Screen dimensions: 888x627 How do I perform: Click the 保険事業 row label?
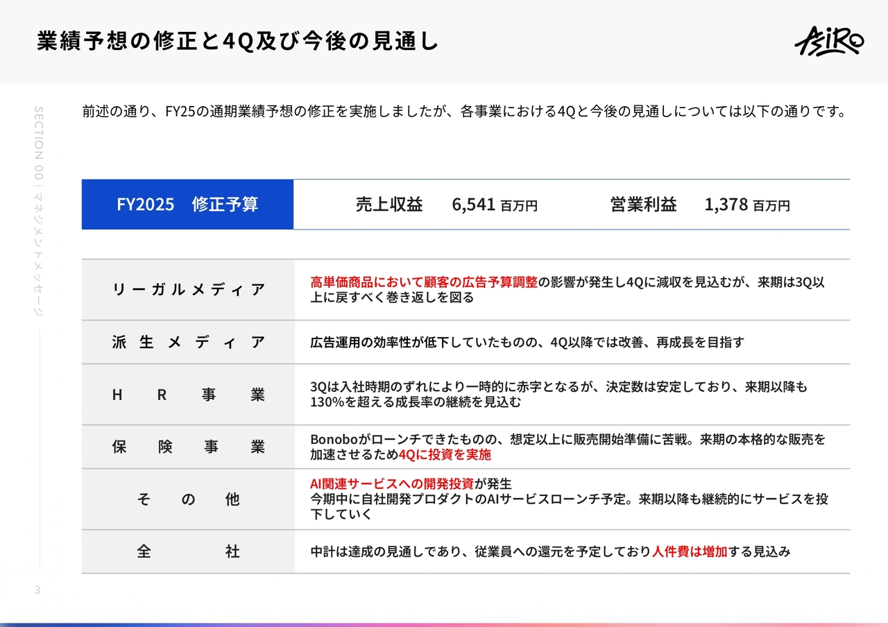(188, 447)
